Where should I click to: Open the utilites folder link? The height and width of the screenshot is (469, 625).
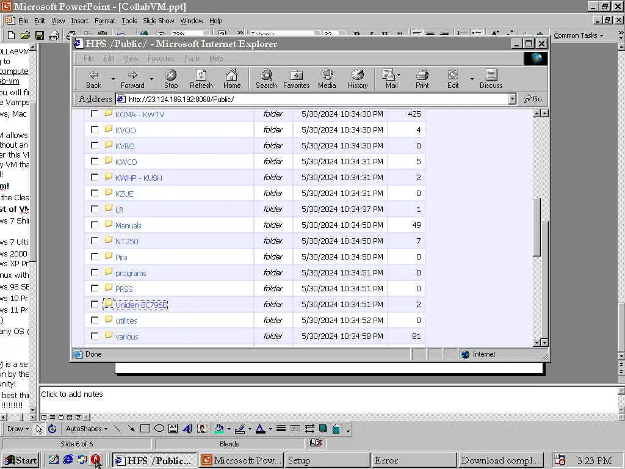tap(126, 321)
